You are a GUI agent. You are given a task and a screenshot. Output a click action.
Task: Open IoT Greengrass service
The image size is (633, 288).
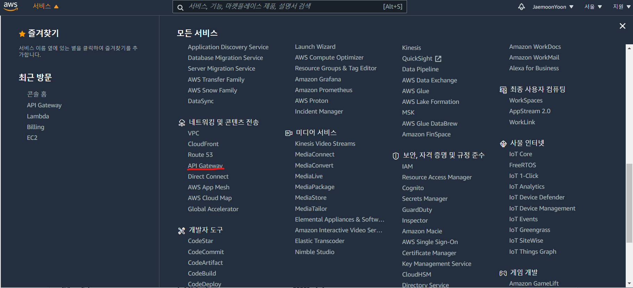click(530, 230)
